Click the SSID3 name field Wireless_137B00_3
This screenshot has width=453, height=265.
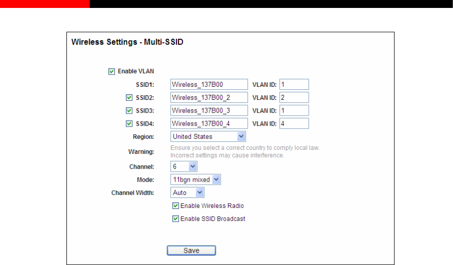(x=209, y=111)
